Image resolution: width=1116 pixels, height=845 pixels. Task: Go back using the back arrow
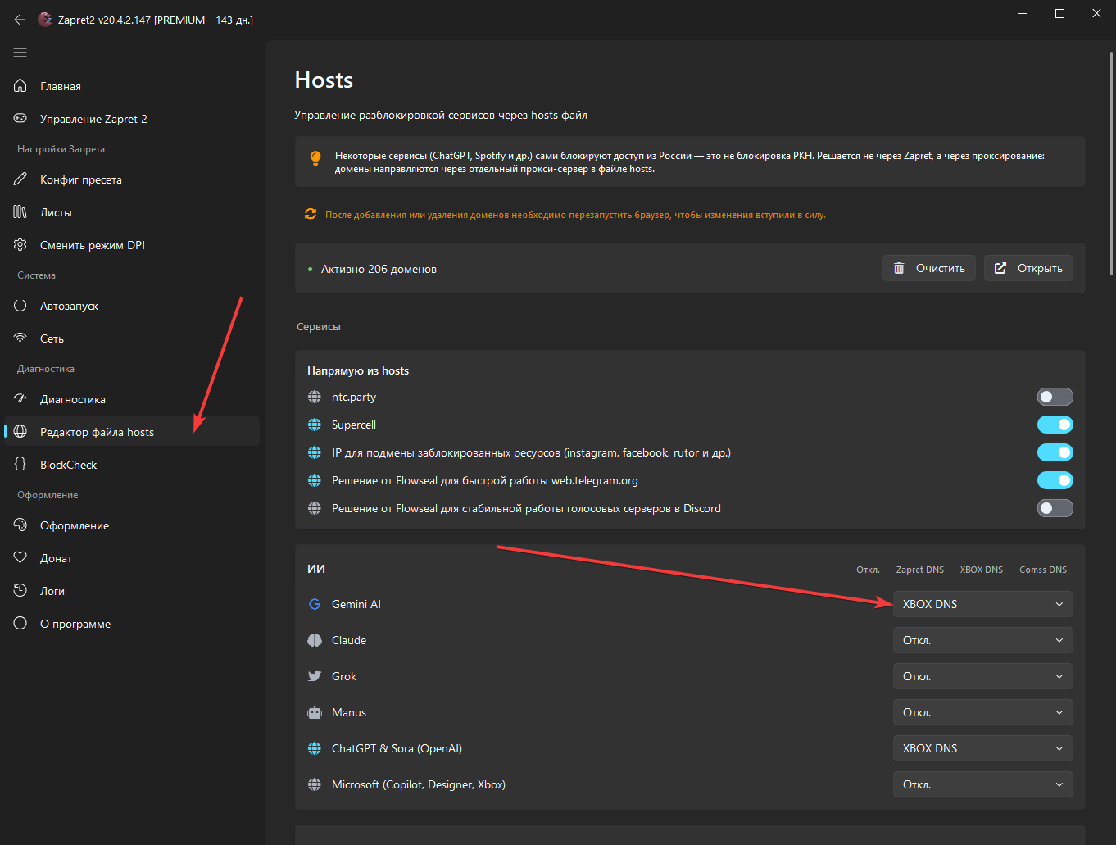[20, 20]
